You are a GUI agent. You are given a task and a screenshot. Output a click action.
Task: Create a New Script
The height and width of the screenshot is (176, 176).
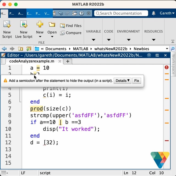7,29
